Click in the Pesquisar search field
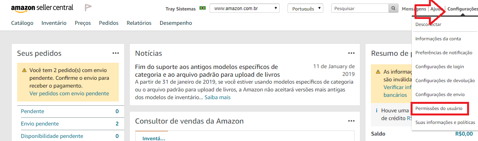 coord(360,8)
